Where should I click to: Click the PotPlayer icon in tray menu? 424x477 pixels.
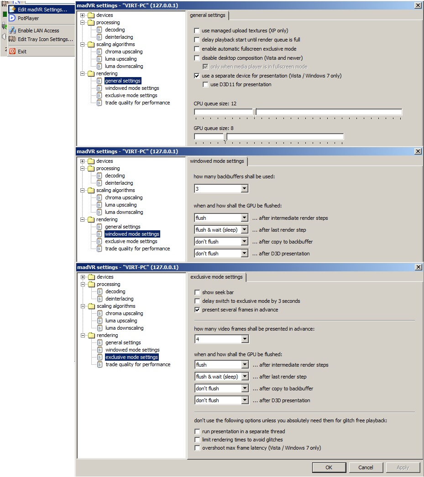pyautogui.click(x=12, y=18)
